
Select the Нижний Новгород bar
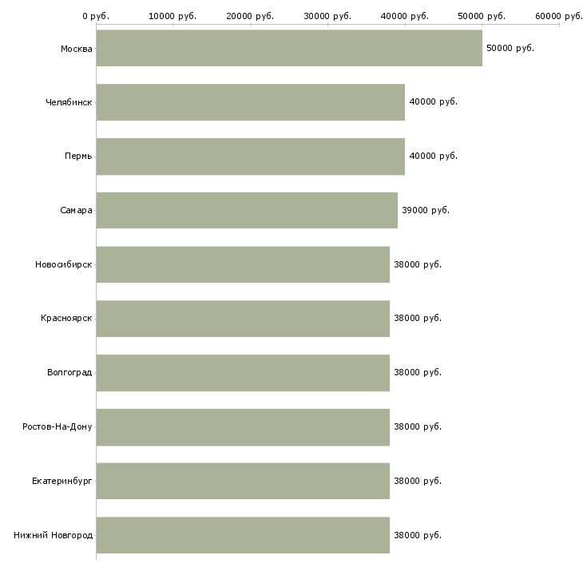[243, 535]
